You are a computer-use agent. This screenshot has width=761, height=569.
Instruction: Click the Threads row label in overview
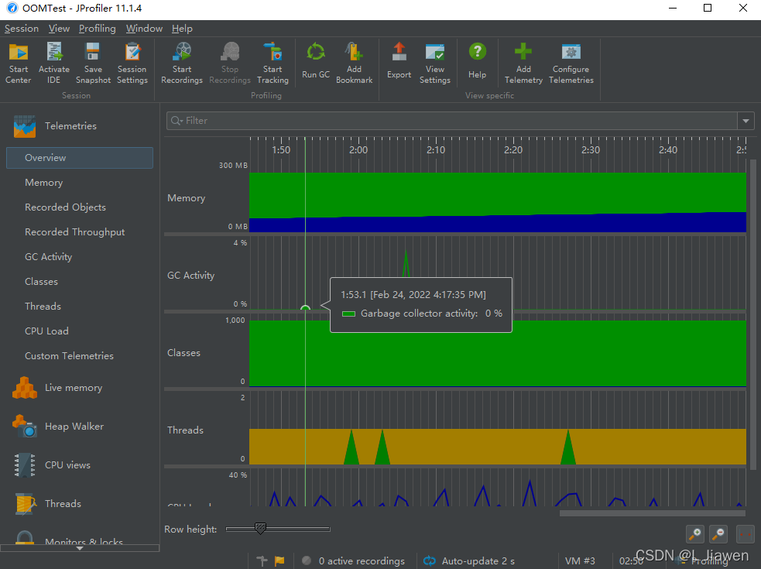click(x=185, y=430)
